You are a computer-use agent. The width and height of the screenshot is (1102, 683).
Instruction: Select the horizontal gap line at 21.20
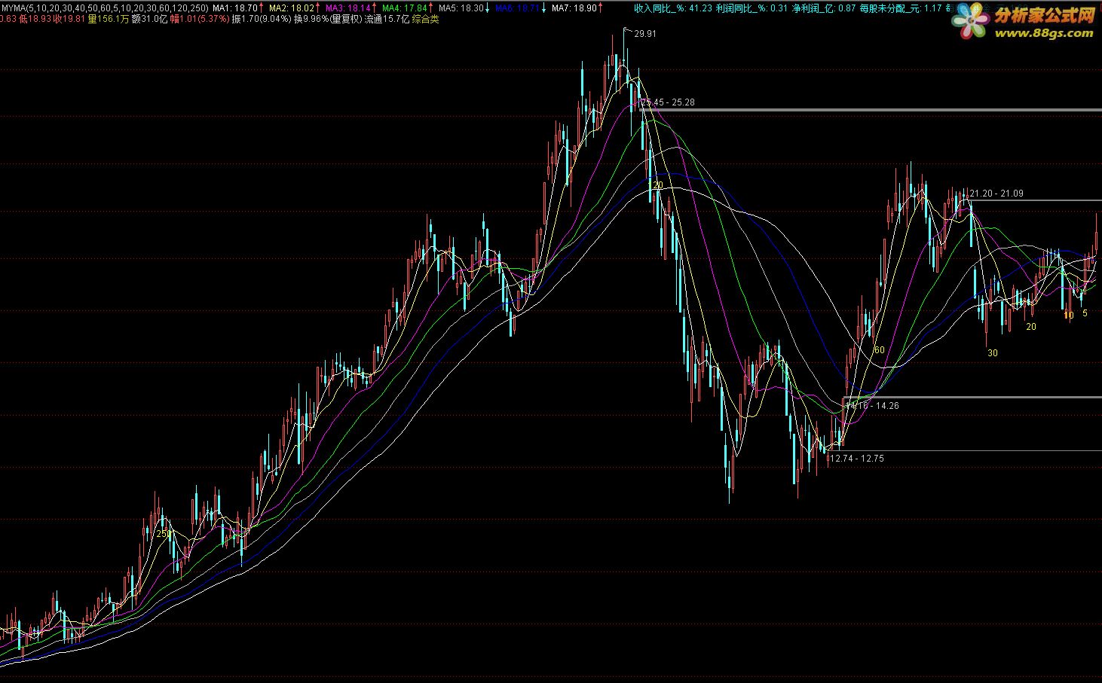coord(1035,200)
